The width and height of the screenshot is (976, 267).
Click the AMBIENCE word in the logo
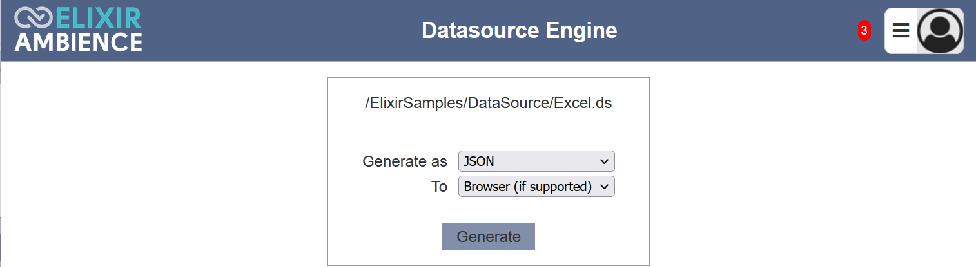(78, 42)
